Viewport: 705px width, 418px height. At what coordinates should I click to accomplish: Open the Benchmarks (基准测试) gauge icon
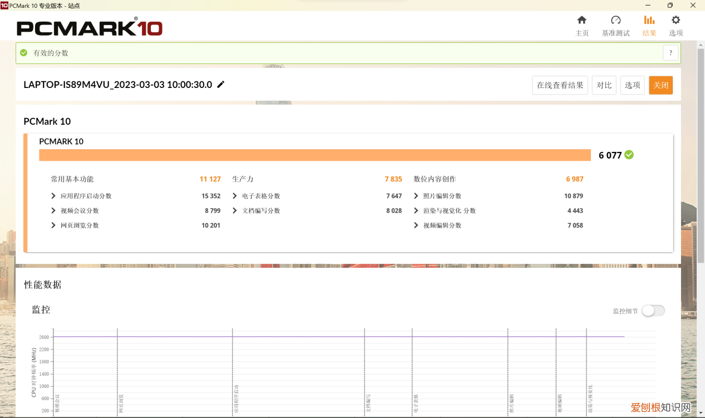tap(615, 21)
